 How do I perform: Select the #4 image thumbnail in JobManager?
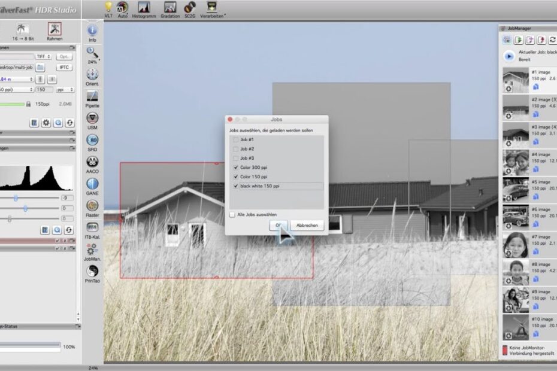(516, 162)
